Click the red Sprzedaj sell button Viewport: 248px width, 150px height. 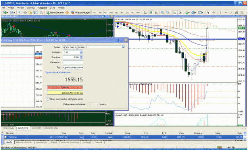(65, 87)
